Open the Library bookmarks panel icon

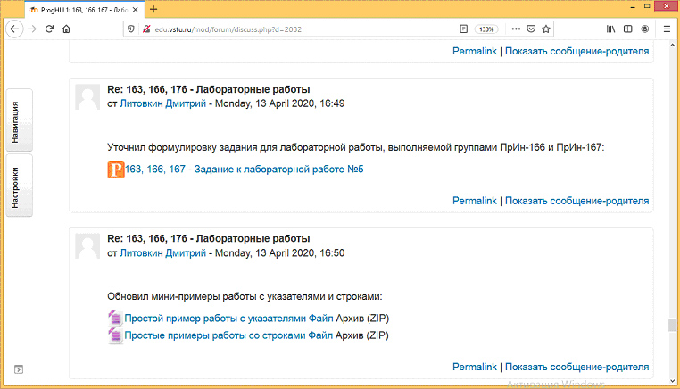[611, 29]
